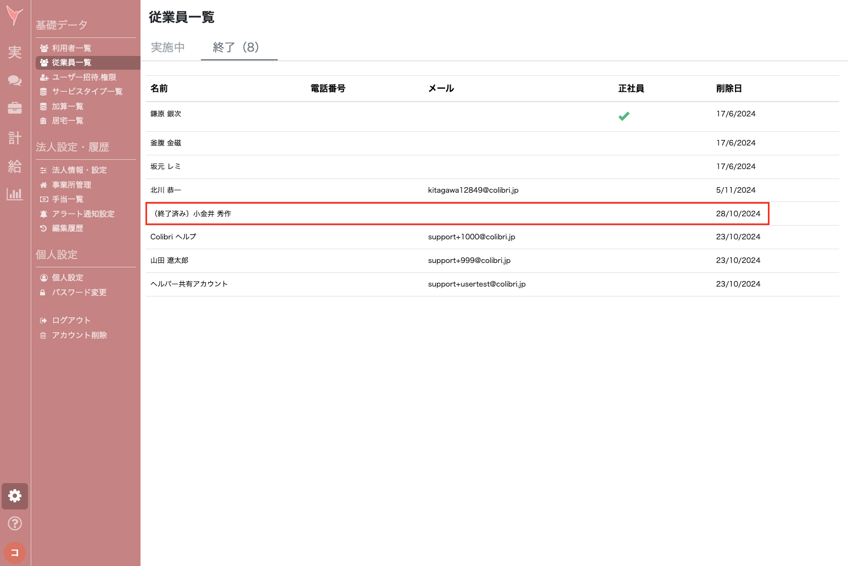This screenshot has width=848, height=566.
Task: Select the 終了 (8) tab
Action: (236, 48)
